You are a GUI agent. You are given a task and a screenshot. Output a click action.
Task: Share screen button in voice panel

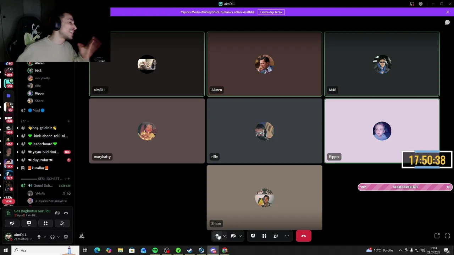[29, 223]
